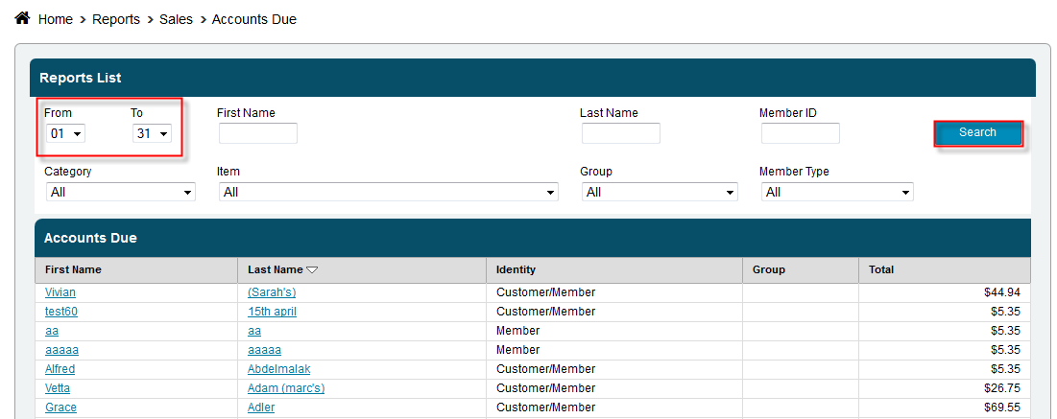The width and height of the screenshot is (1057, 419).
Task: Sort by the Total column header
Action: (x=881, y=270)
